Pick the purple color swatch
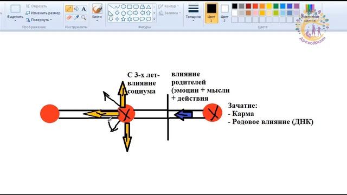347x195 pixels. [x=297, y=6]
